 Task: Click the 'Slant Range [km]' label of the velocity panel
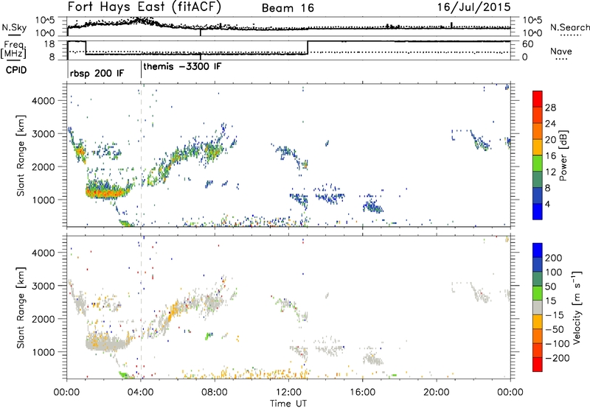click(21, 308)
